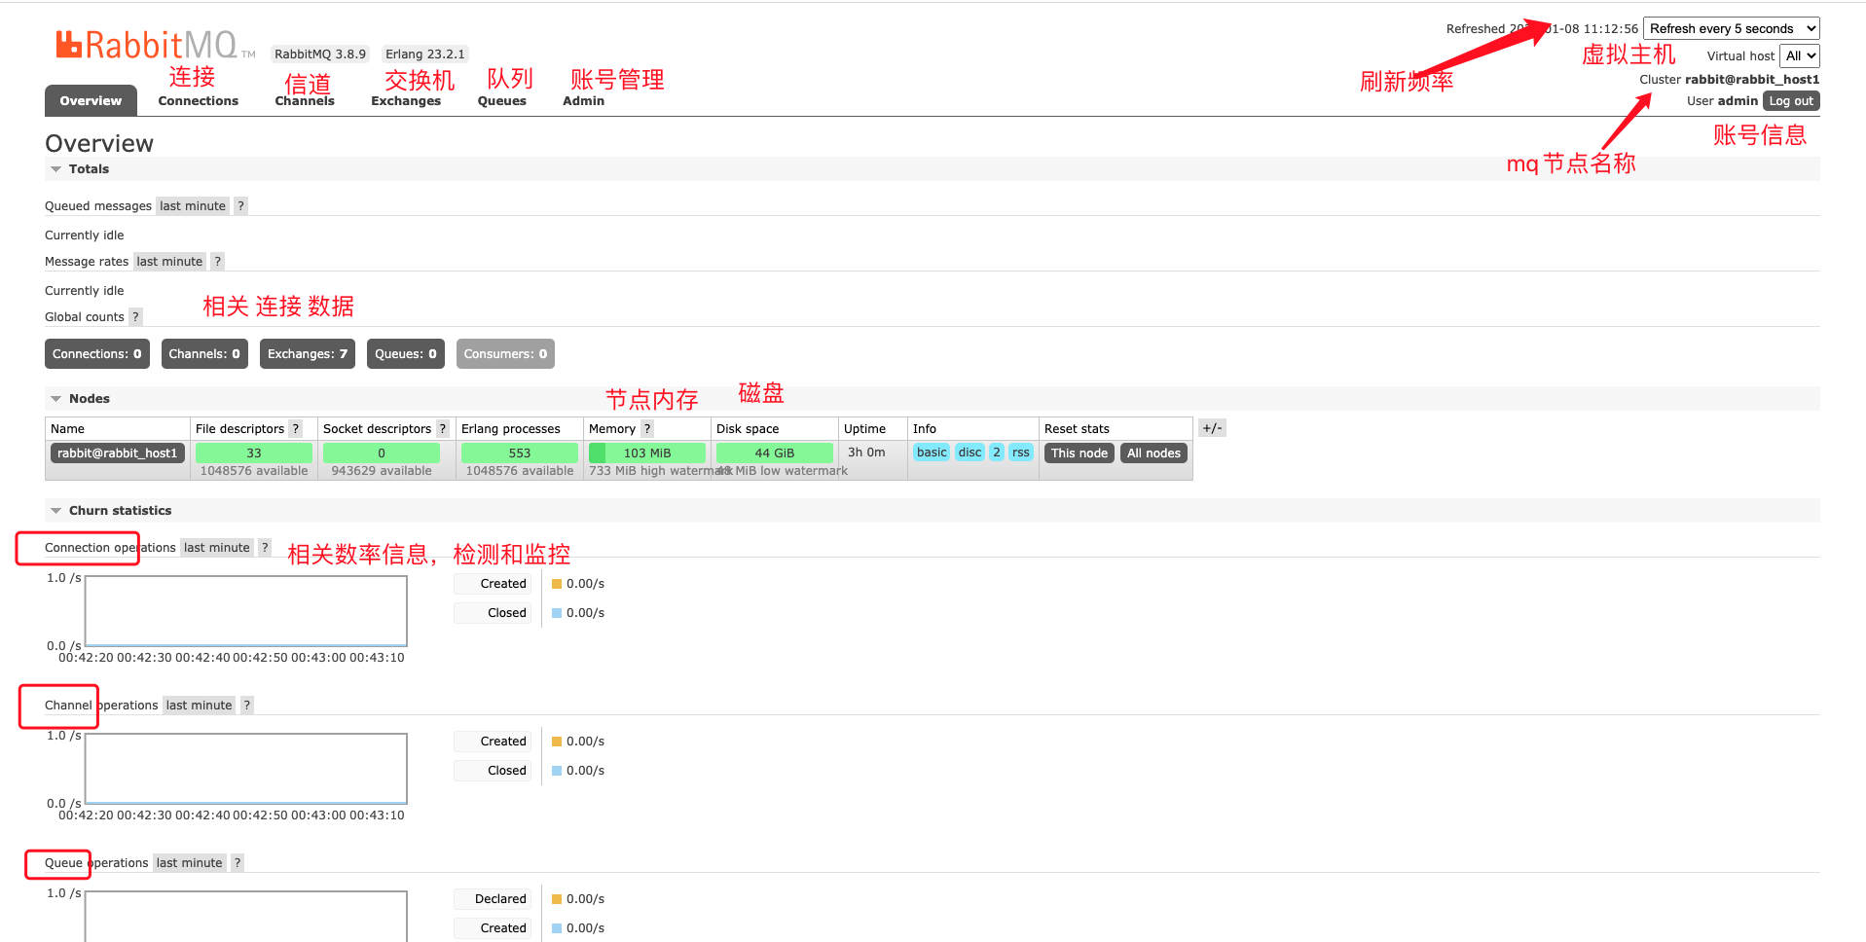This screenshot has height=942, width=1866.
Task: Open help for Queued messages
Action: click(x=240, y=205)
